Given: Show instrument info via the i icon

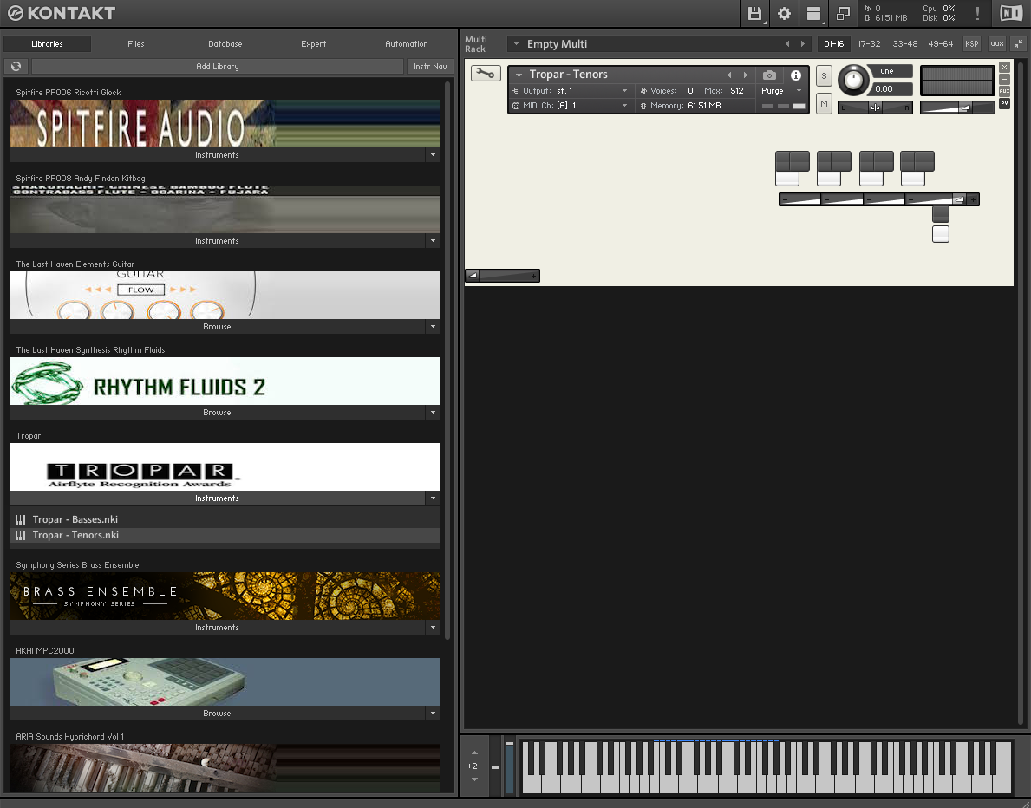Looking at the screenshot, I should pos(796,75).
